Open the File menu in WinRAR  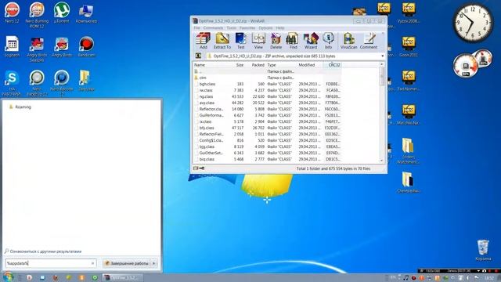[x=196, y=28]
